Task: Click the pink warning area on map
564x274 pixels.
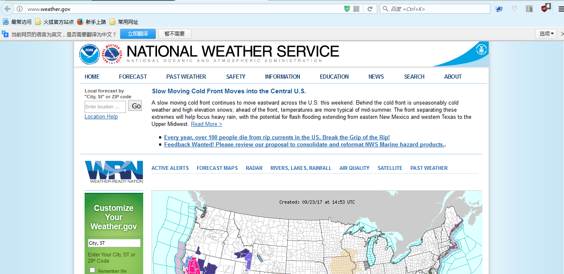Action: (193, 266)
